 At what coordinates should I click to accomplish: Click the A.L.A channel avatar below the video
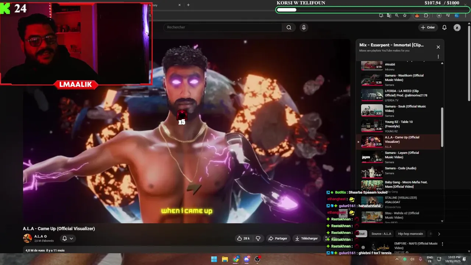(27, 238)
